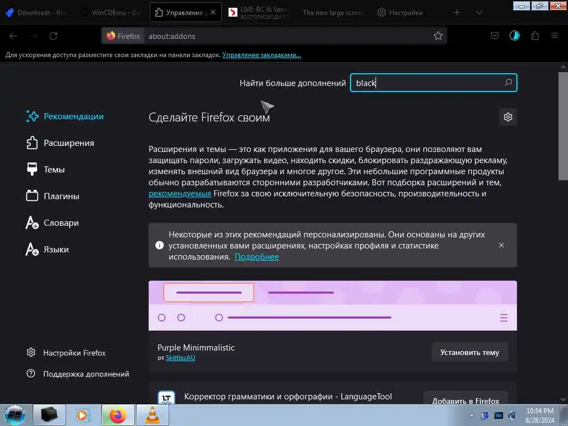Open the Windows Start menu orb
The height and width of the screenshot is (426, 568).
(14, 415)
